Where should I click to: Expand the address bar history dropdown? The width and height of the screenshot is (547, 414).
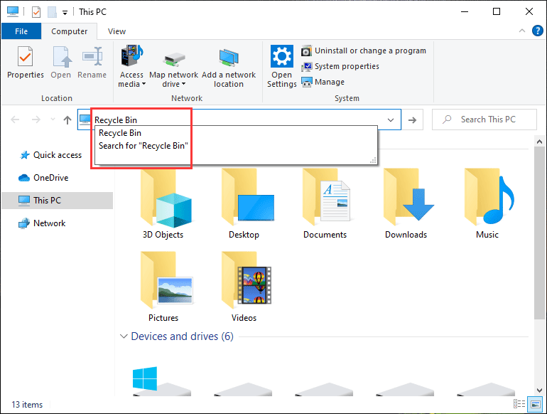click(391, 120)
